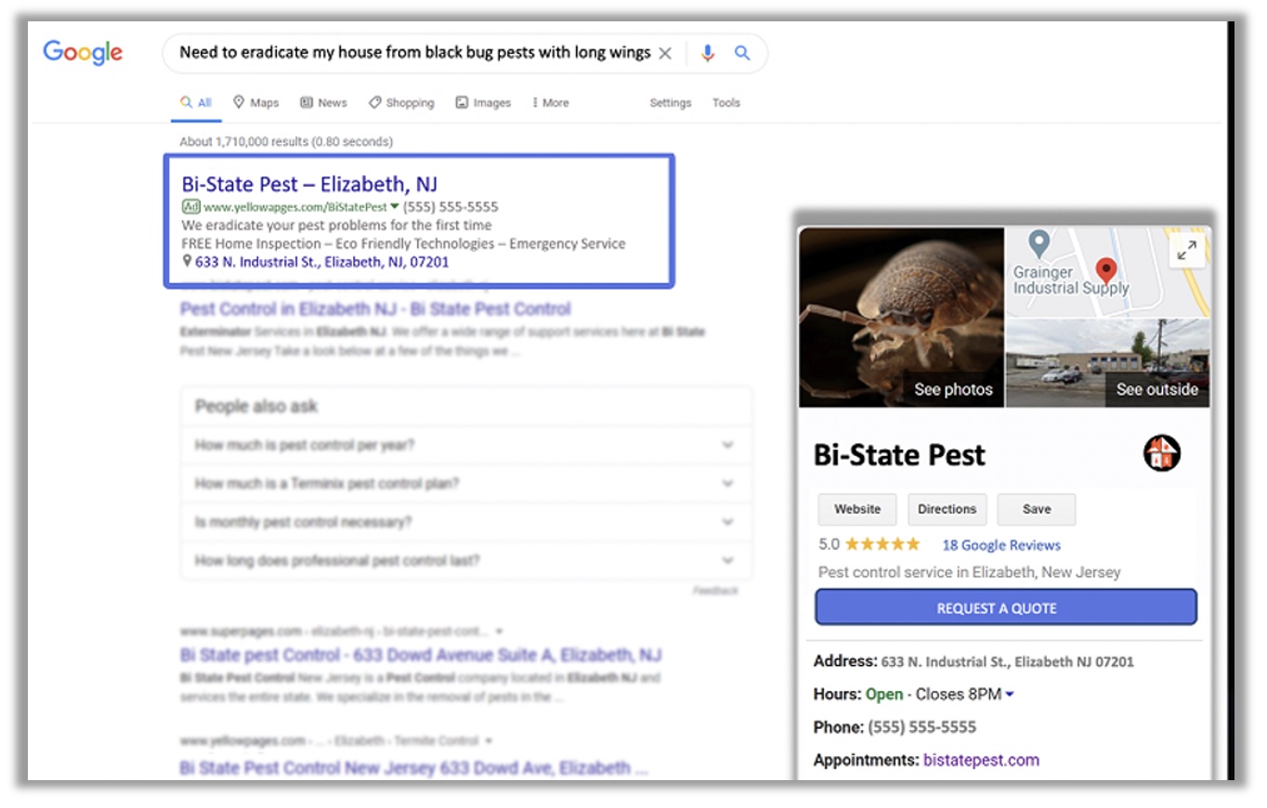
Task: Click the Save button
Action: click(x=1037, y=509)
